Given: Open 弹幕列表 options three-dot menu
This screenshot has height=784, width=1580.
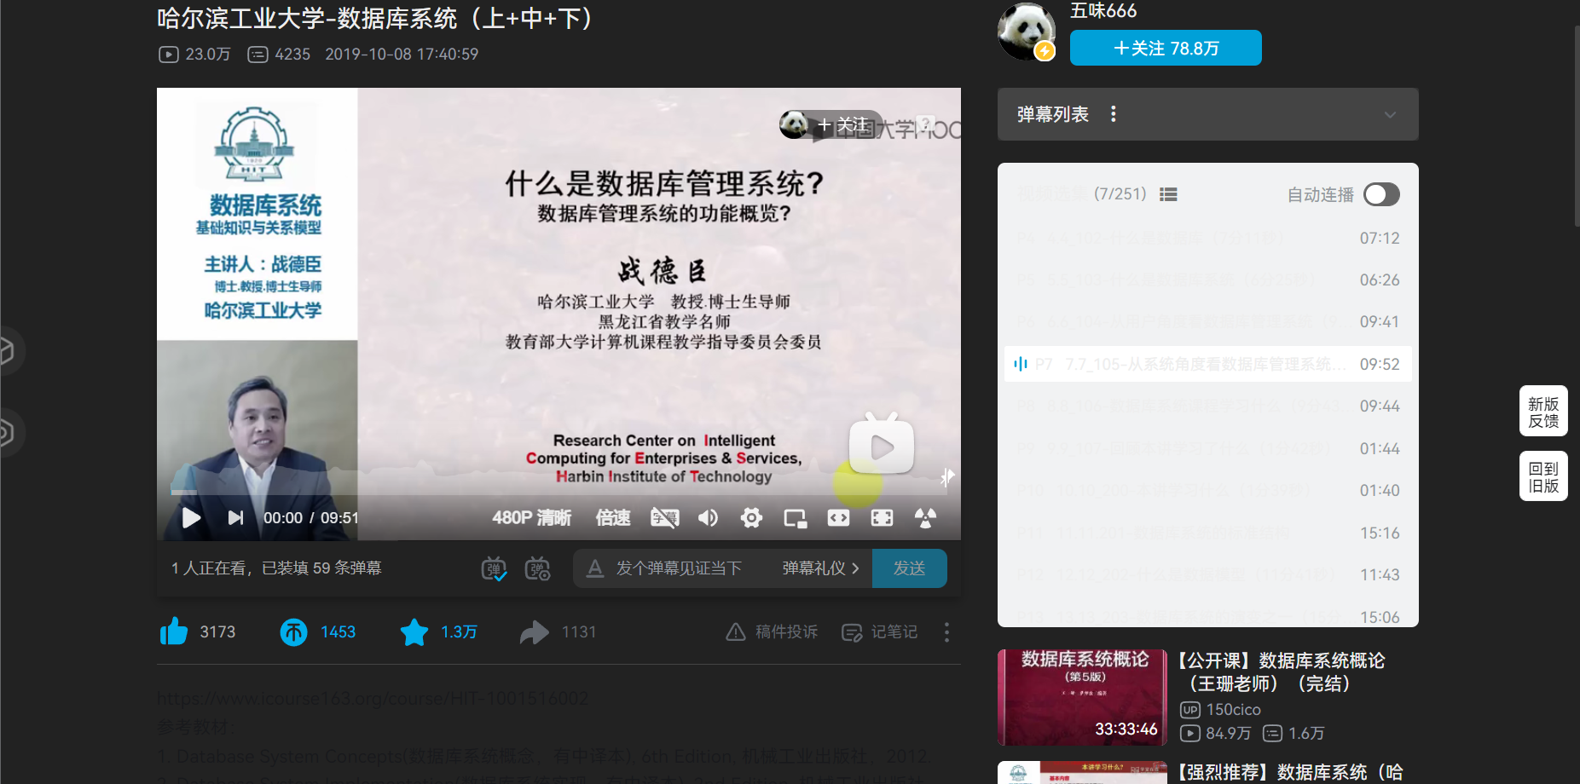Looking at the screenshot, I should point(1114,113).
